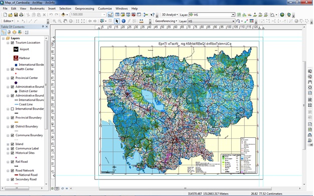Switch TOC to List By Visibility
314x196 pixels.
click(14, 32)
